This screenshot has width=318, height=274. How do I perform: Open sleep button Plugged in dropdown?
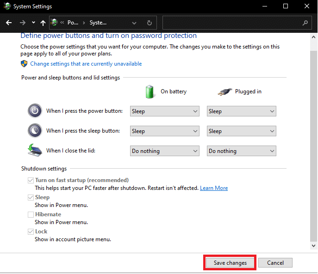241,131
